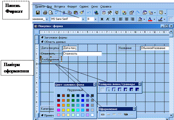Expand the font name dropdown arrow
174x120 pixels.
83,19
